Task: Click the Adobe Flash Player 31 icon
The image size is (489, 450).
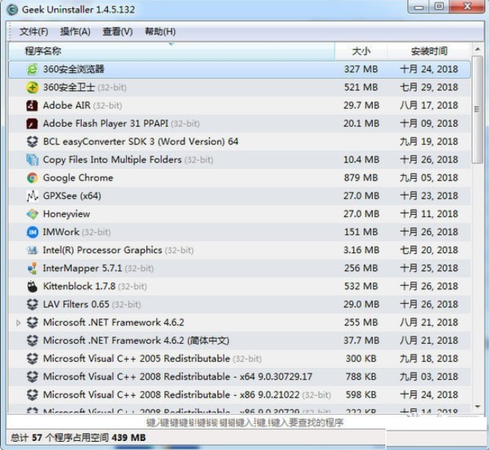Action: [x=32, y=124]
